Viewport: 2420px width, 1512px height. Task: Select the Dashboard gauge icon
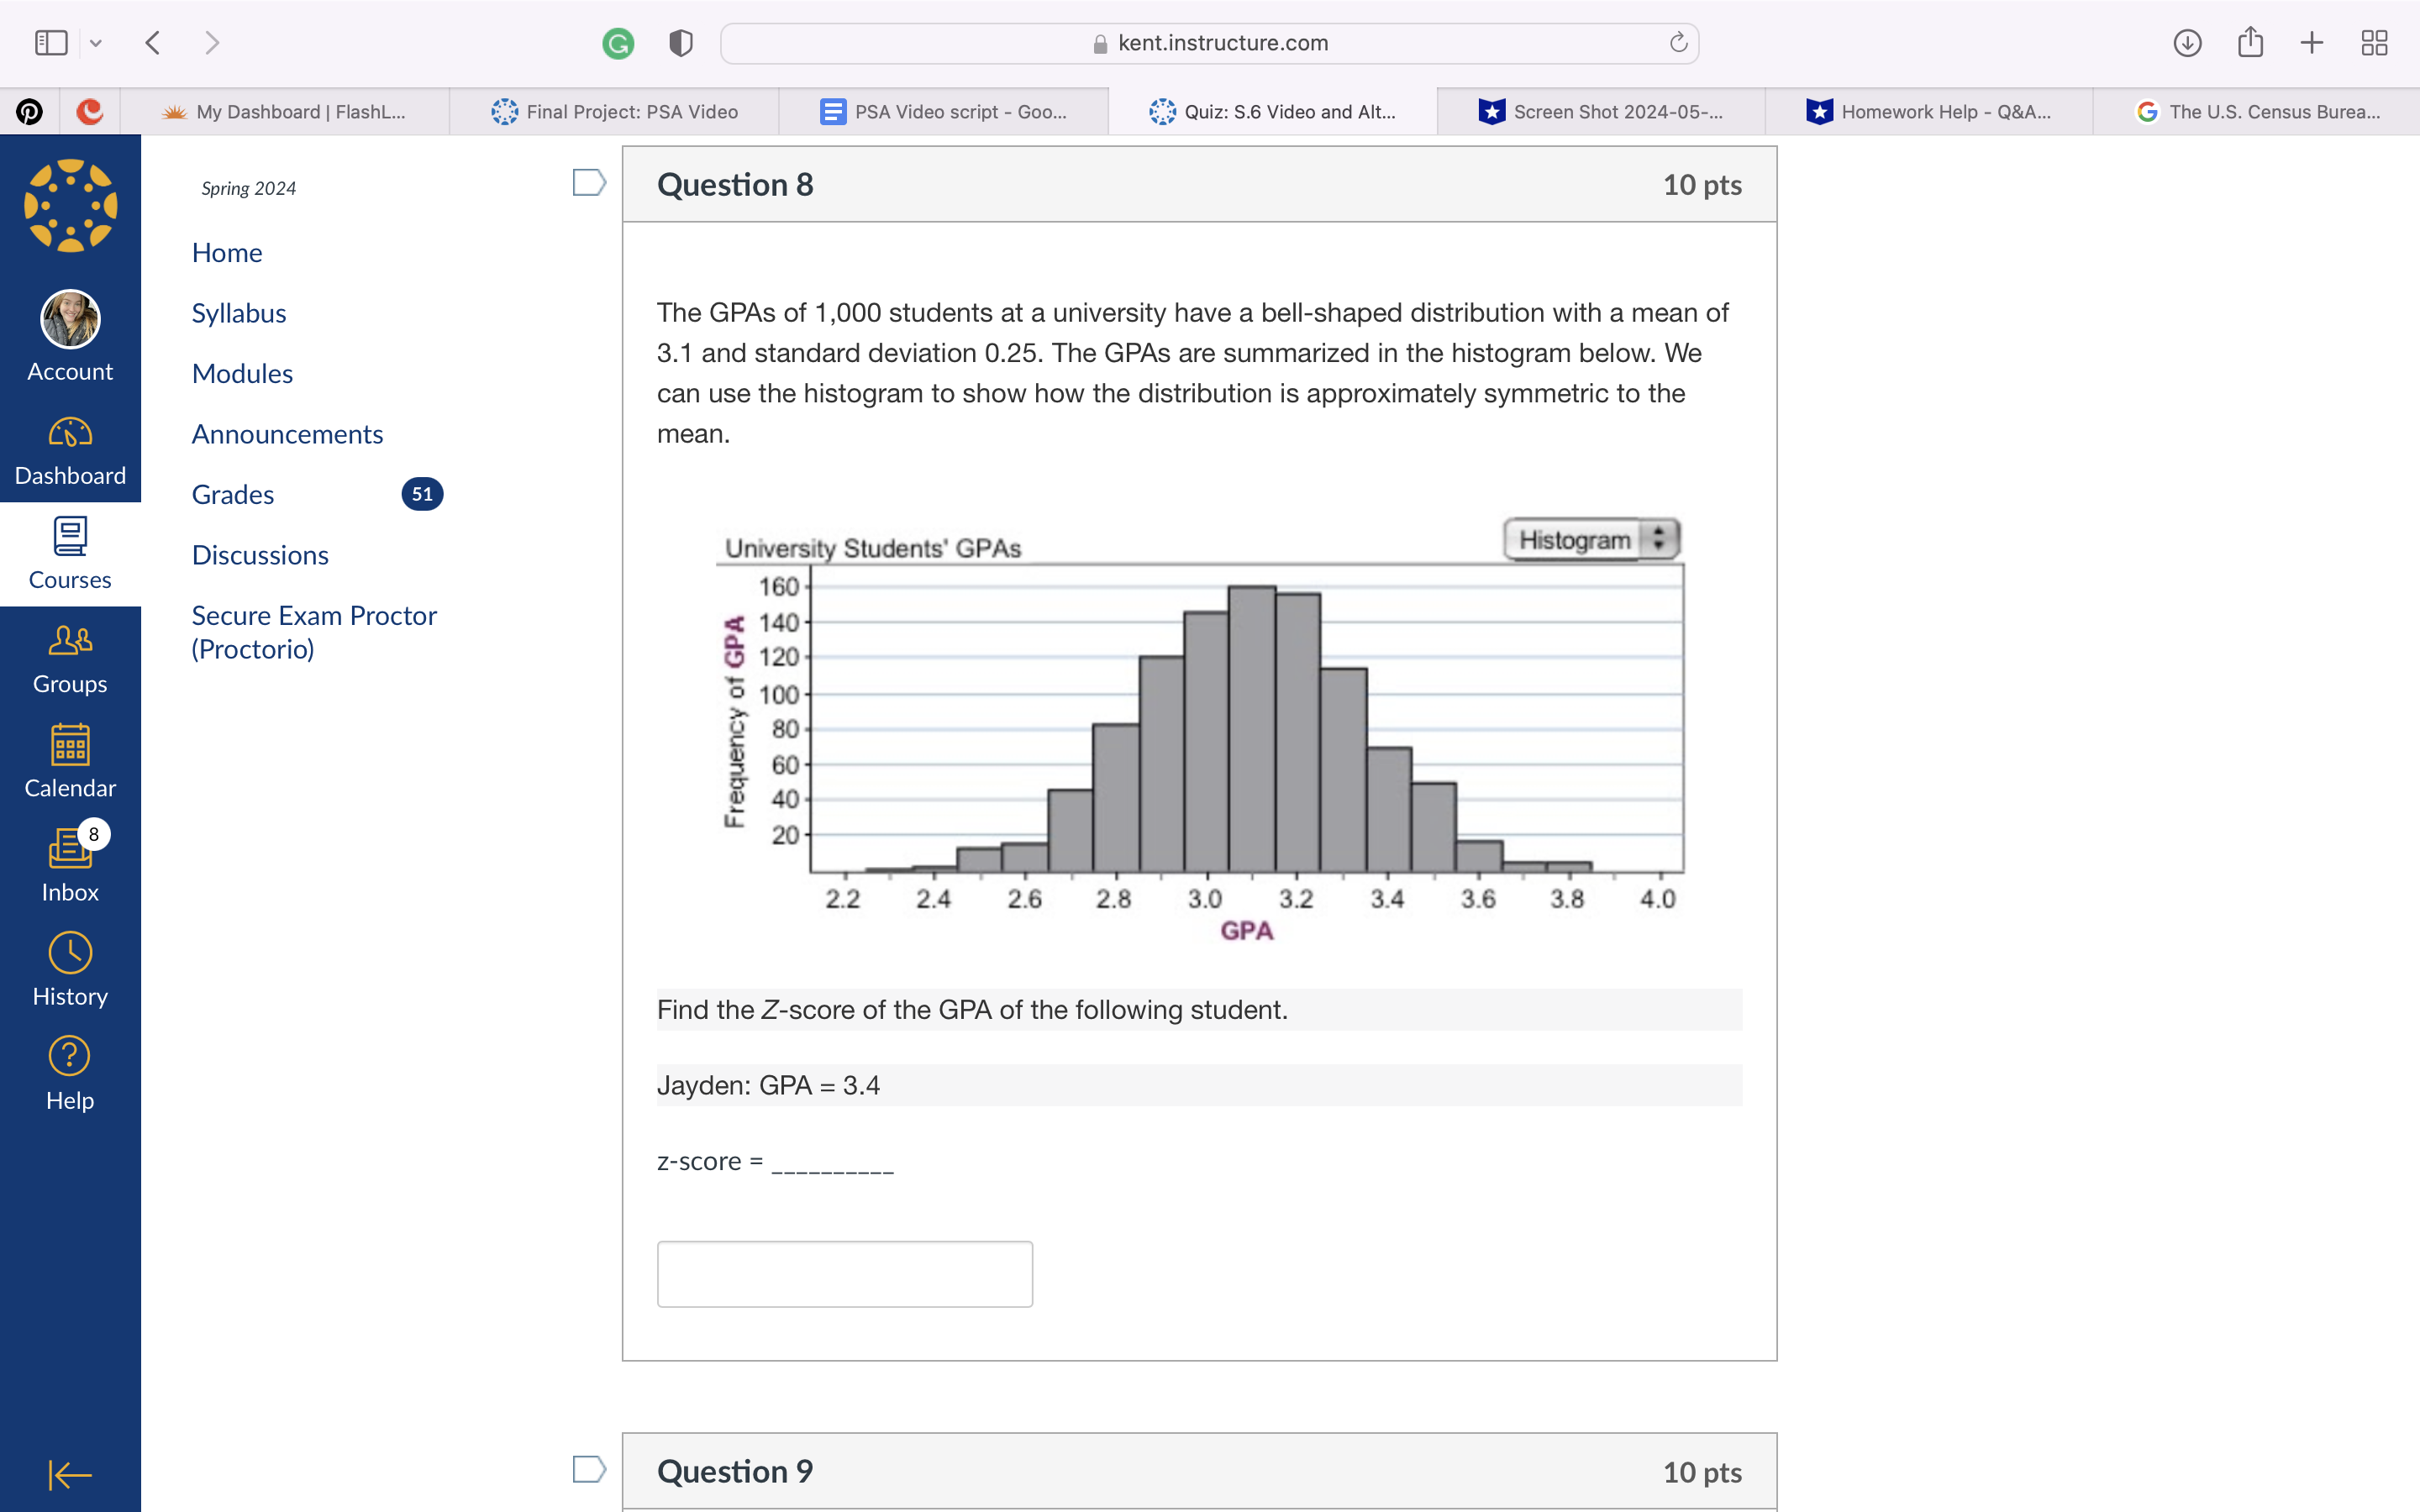point(70,433)
